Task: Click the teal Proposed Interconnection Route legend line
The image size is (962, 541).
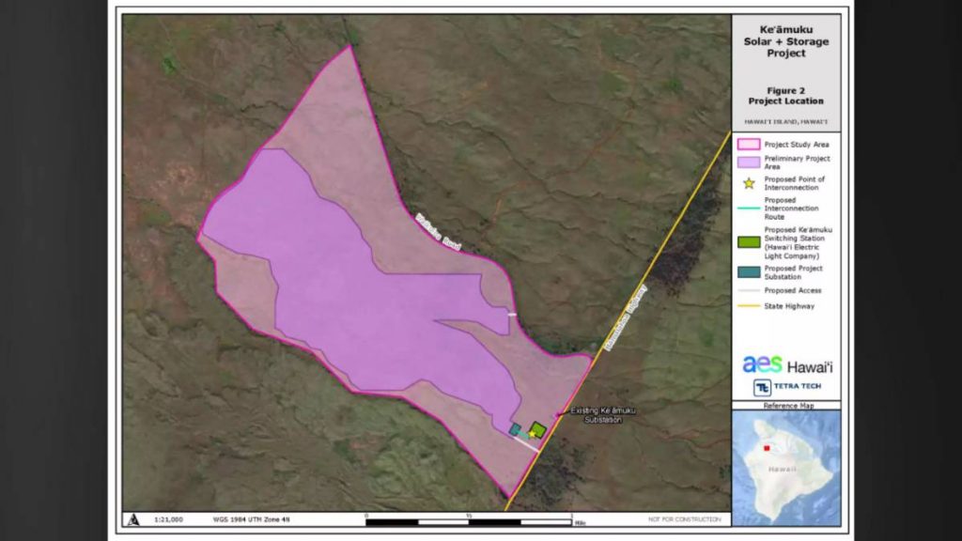Action: [749, 209]
